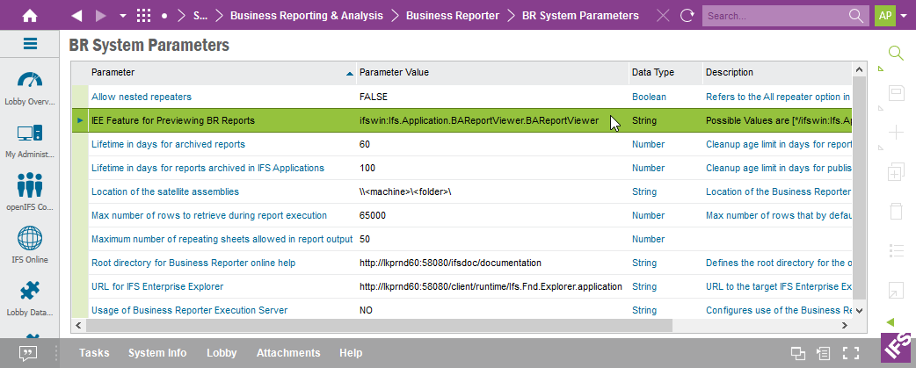Select 'URL for IFS Enterprise Explorer' parameter

[x=157, y=287]
